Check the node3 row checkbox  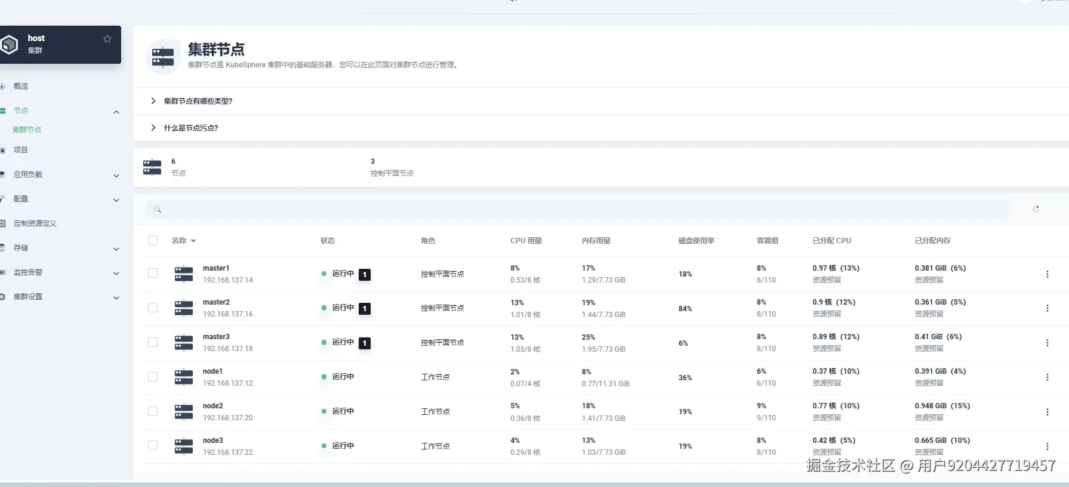tap(153, 445)
